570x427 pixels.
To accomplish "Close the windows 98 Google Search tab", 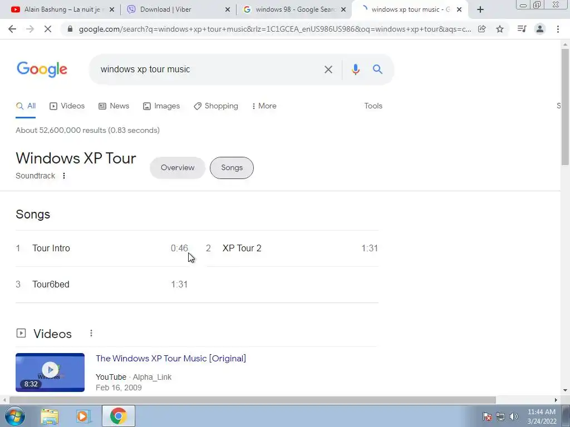I will coord(343,9).
